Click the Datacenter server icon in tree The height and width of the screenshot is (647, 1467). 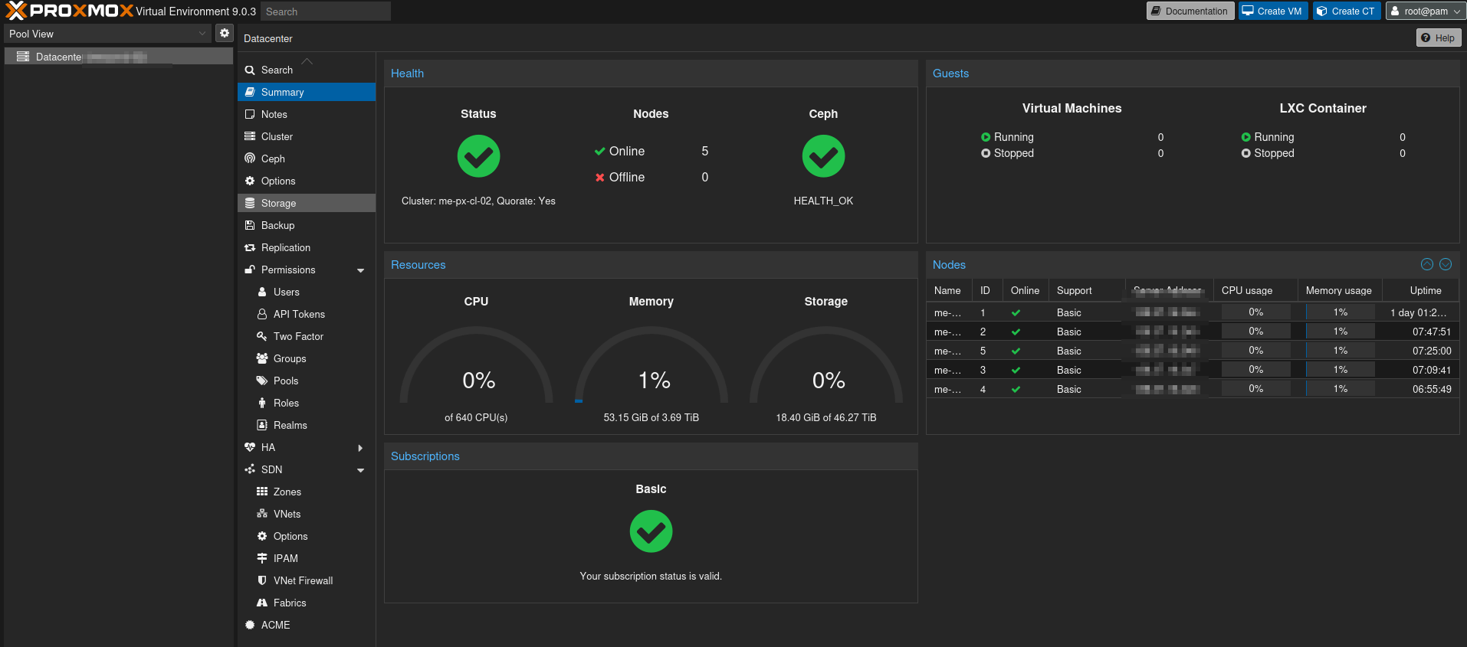(23, 57)
